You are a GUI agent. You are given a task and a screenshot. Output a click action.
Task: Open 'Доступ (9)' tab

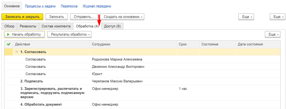coord(112,26)
